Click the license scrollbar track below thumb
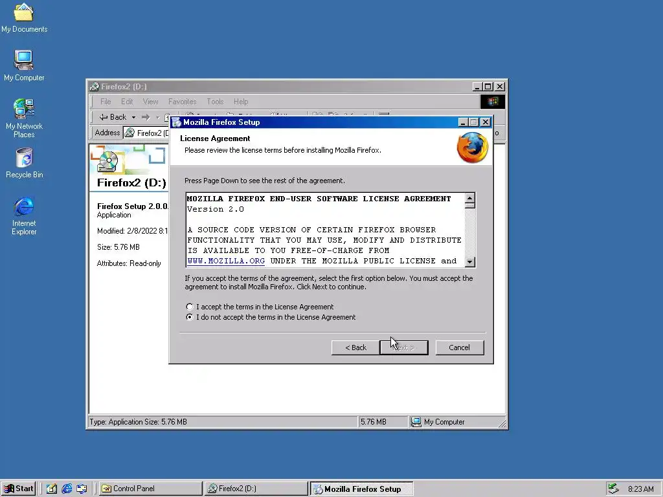663x497 pixels. pos(470,232)
